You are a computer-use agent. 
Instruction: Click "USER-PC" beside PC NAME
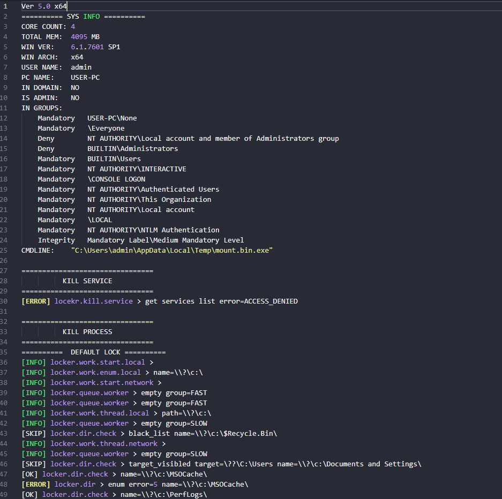click(x=85, y=78)
